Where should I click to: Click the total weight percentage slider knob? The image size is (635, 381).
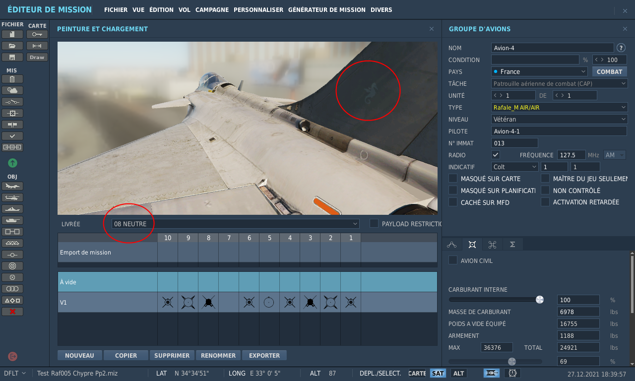click(511, 361)
